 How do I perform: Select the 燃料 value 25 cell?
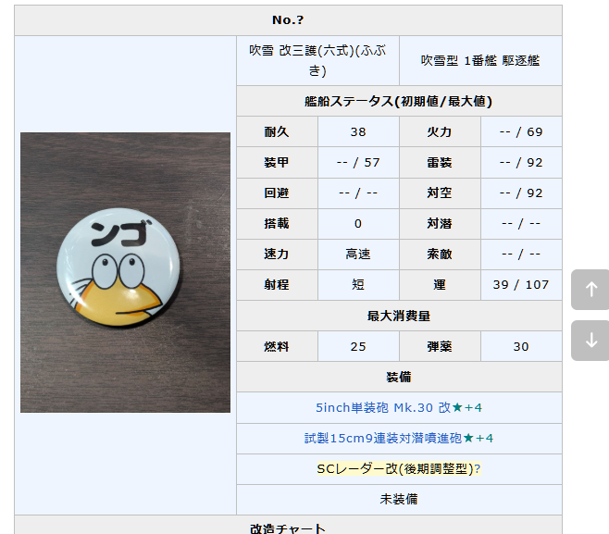(x=358, y=346)
